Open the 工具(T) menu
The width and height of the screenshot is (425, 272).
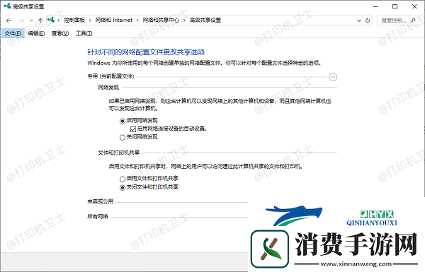(x=84, y=33)
